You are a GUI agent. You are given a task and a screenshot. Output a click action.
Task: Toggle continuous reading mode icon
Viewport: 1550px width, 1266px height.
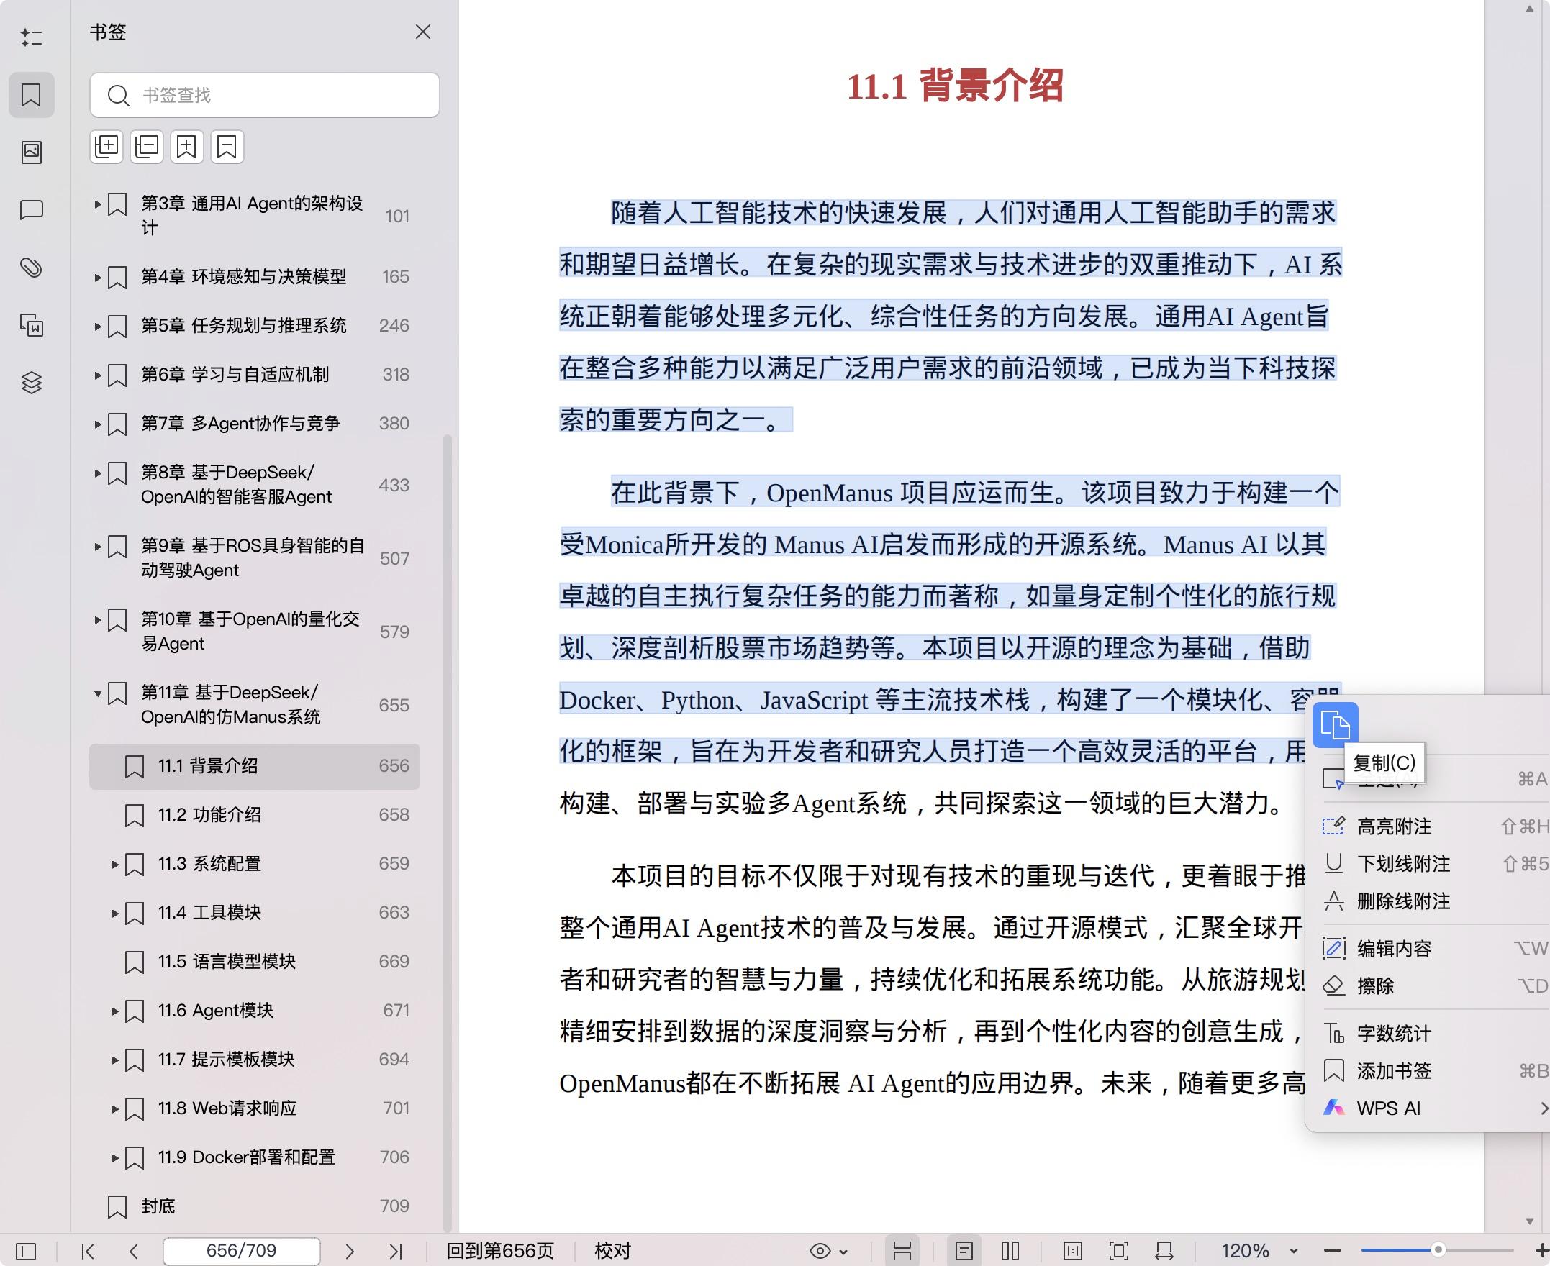click(x=902, y=1252)
